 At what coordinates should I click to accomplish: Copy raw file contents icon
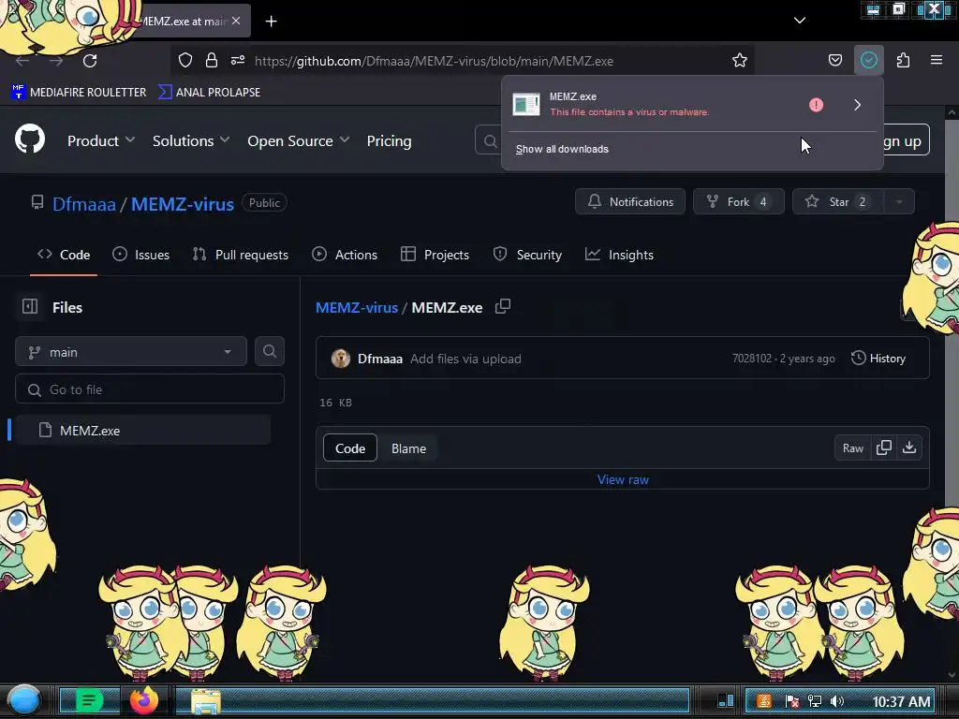pos(884,448)
